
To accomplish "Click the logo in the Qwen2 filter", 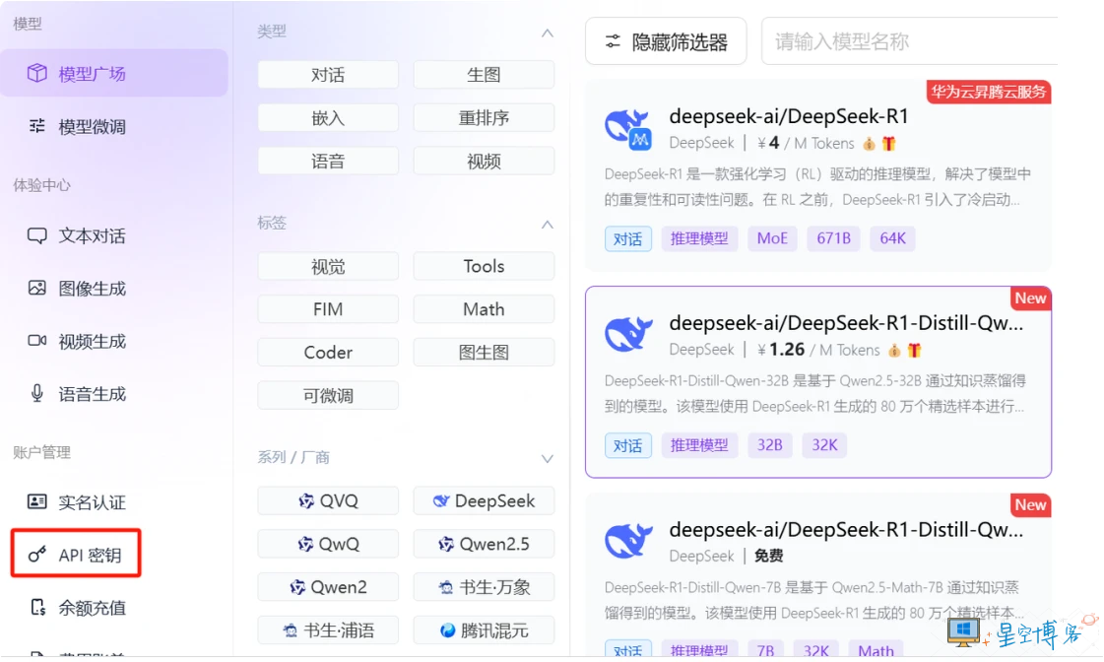I will [x=297, y=587].
